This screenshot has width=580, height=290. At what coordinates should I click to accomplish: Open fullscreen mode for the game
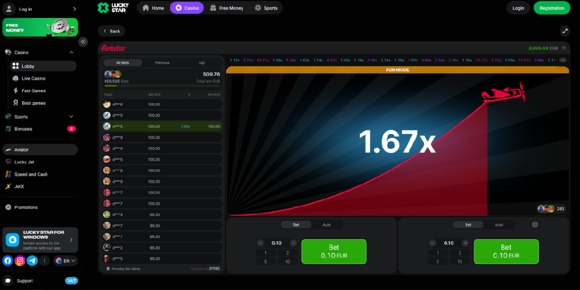565,31
